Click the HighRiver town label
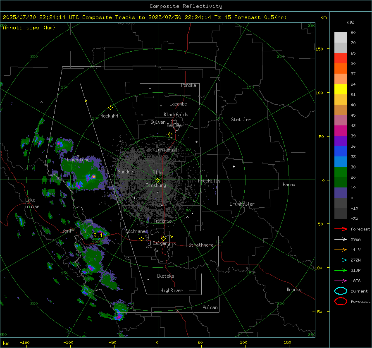Viewport: 372px width, 348px height. [172, 290]
